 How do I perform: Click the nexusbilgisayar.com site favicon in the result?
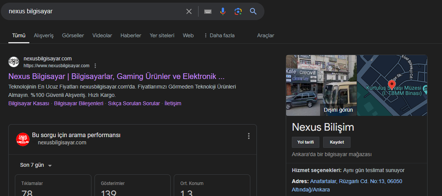14,62
